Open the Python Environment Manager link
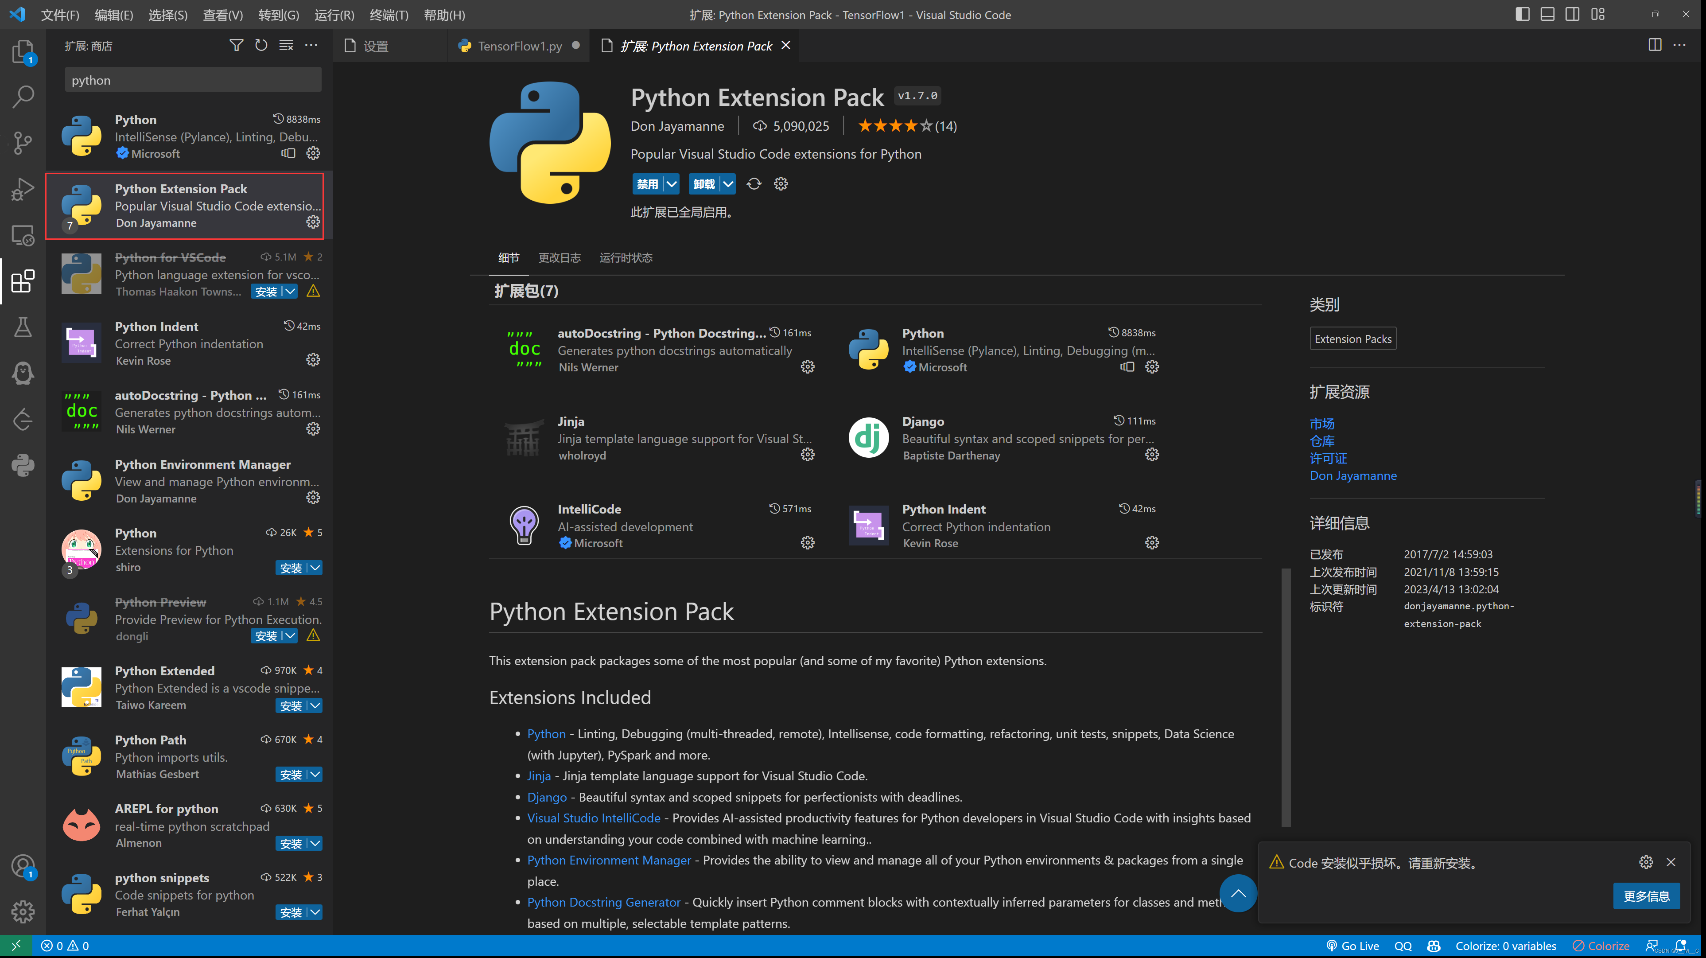Screen dimensions: 1706x958 pos(609,860)
